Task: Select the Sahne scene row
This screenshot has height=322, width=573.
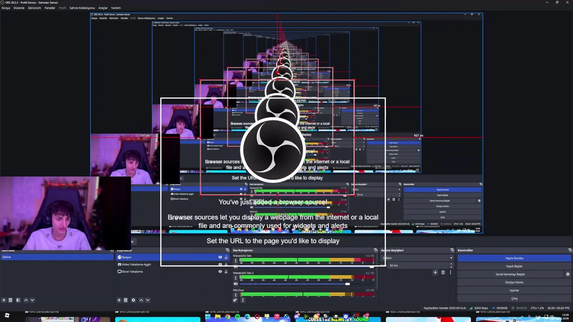Action: (57, 257)
